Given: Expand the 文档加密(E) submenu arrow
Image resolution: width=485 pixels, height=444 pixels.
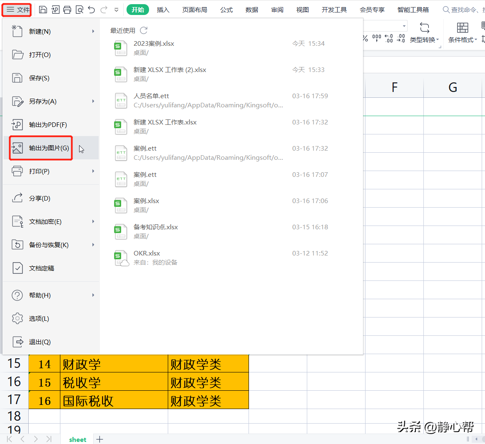Looking at the screenshot, I should point(93,222).
